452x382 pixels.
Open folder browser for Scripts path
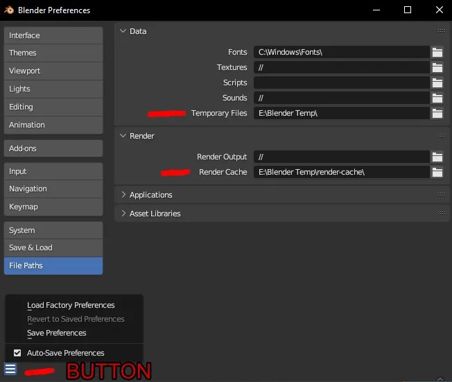(x=437, y=83)
